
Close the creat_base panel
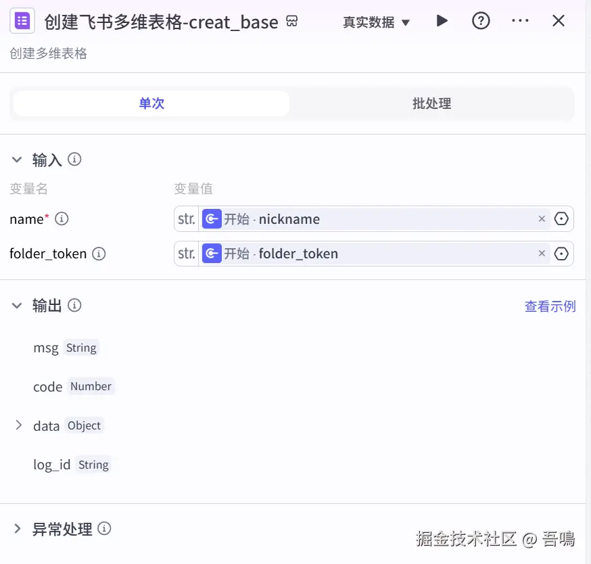coord(559,21)
